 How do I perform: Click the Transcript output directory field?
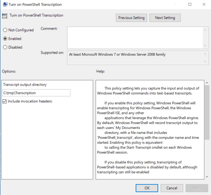coord(36,93)
